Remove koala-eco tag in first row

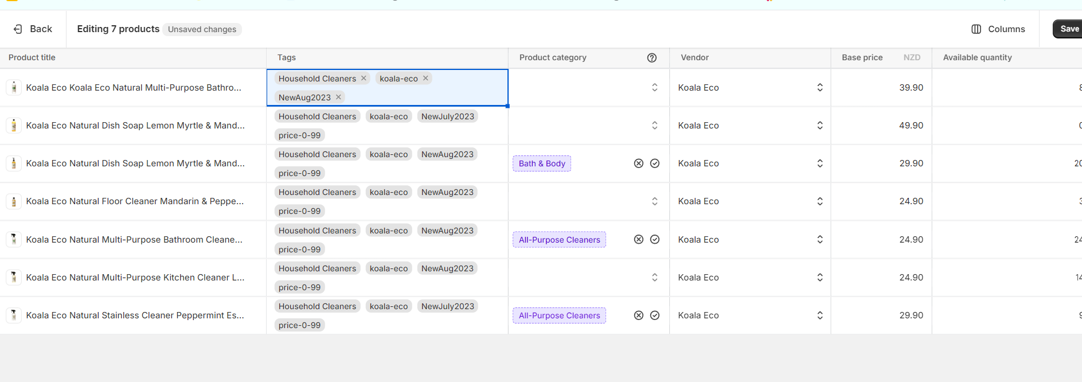point(425,79)
